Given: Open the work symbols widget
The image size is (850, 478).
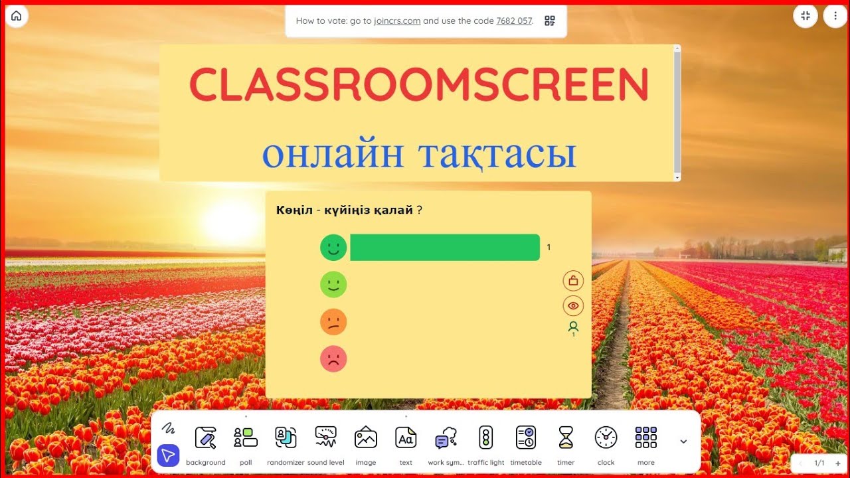Looking at the screenshot, I should 446,445.
